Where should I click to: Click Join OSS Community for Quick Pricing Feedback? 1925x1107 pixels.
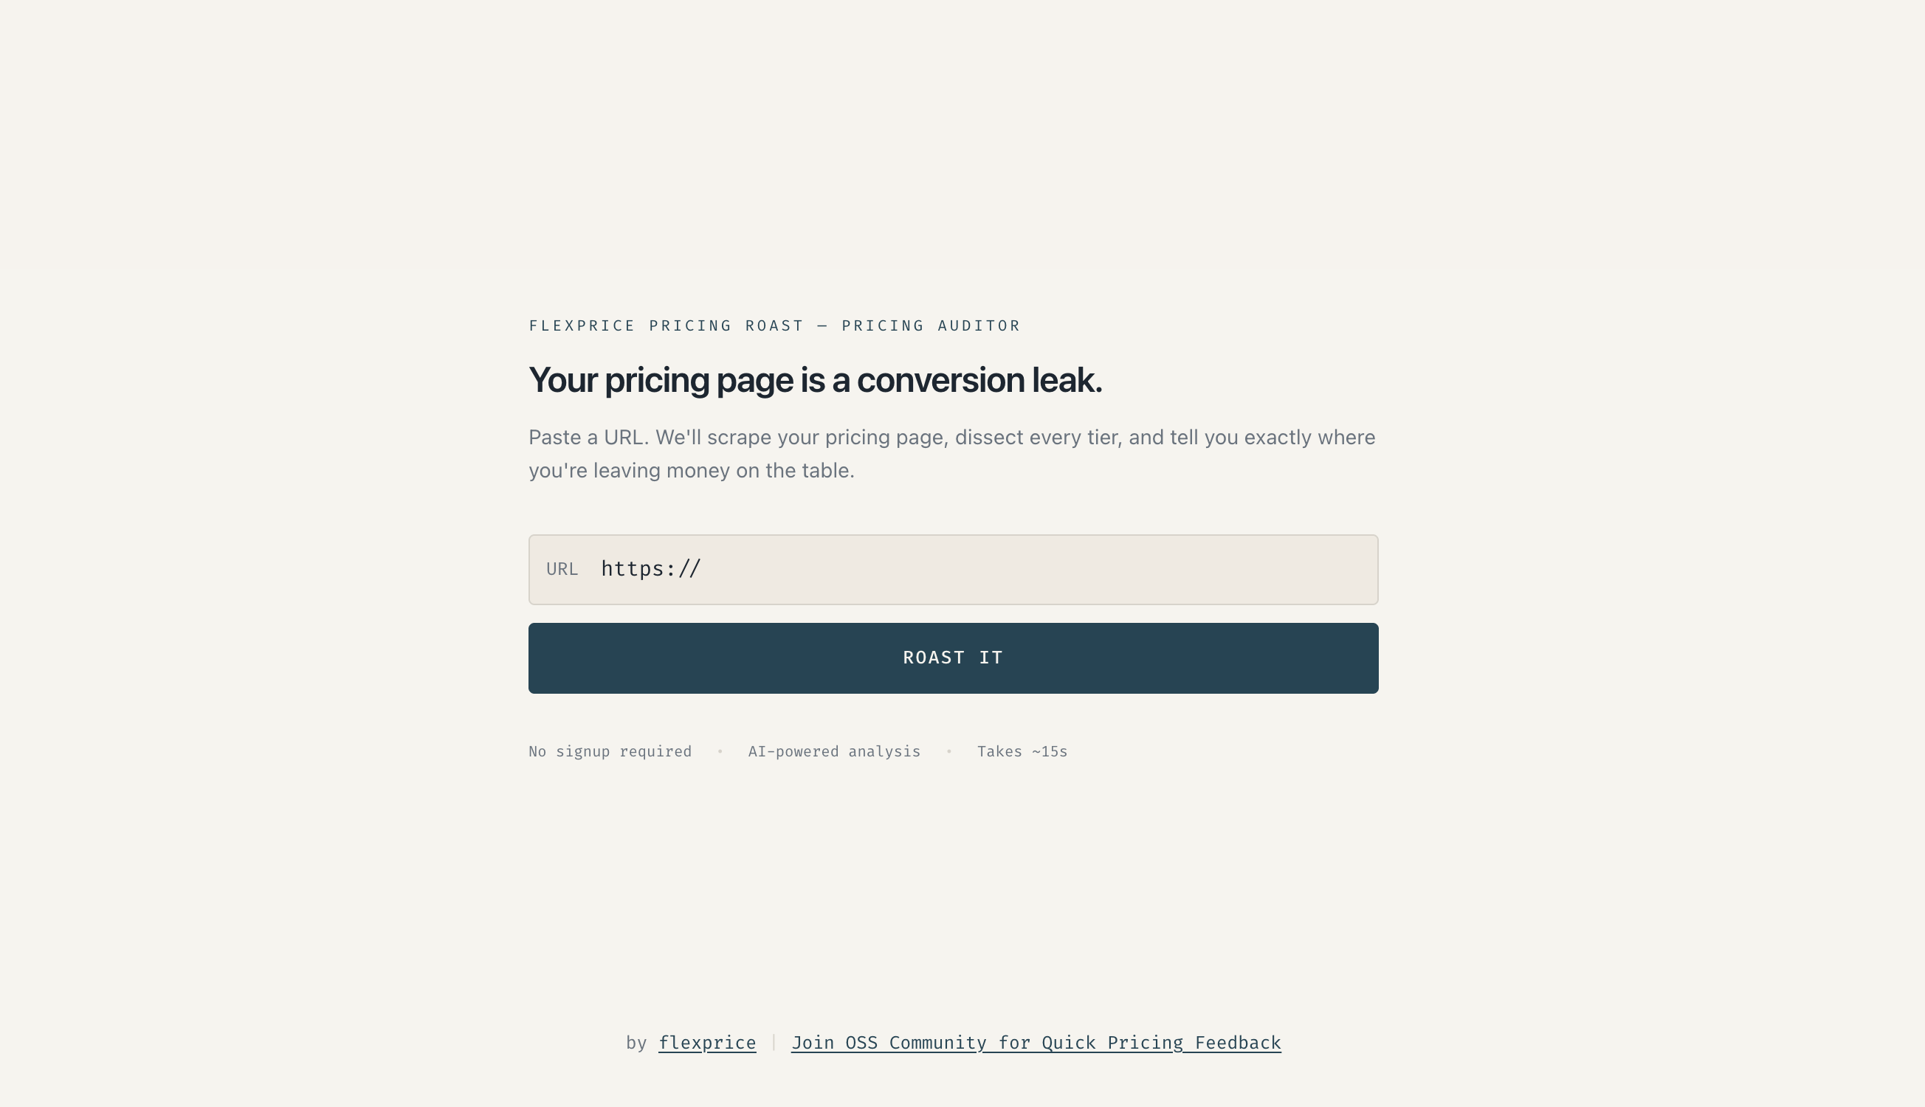(1036, 1042)
